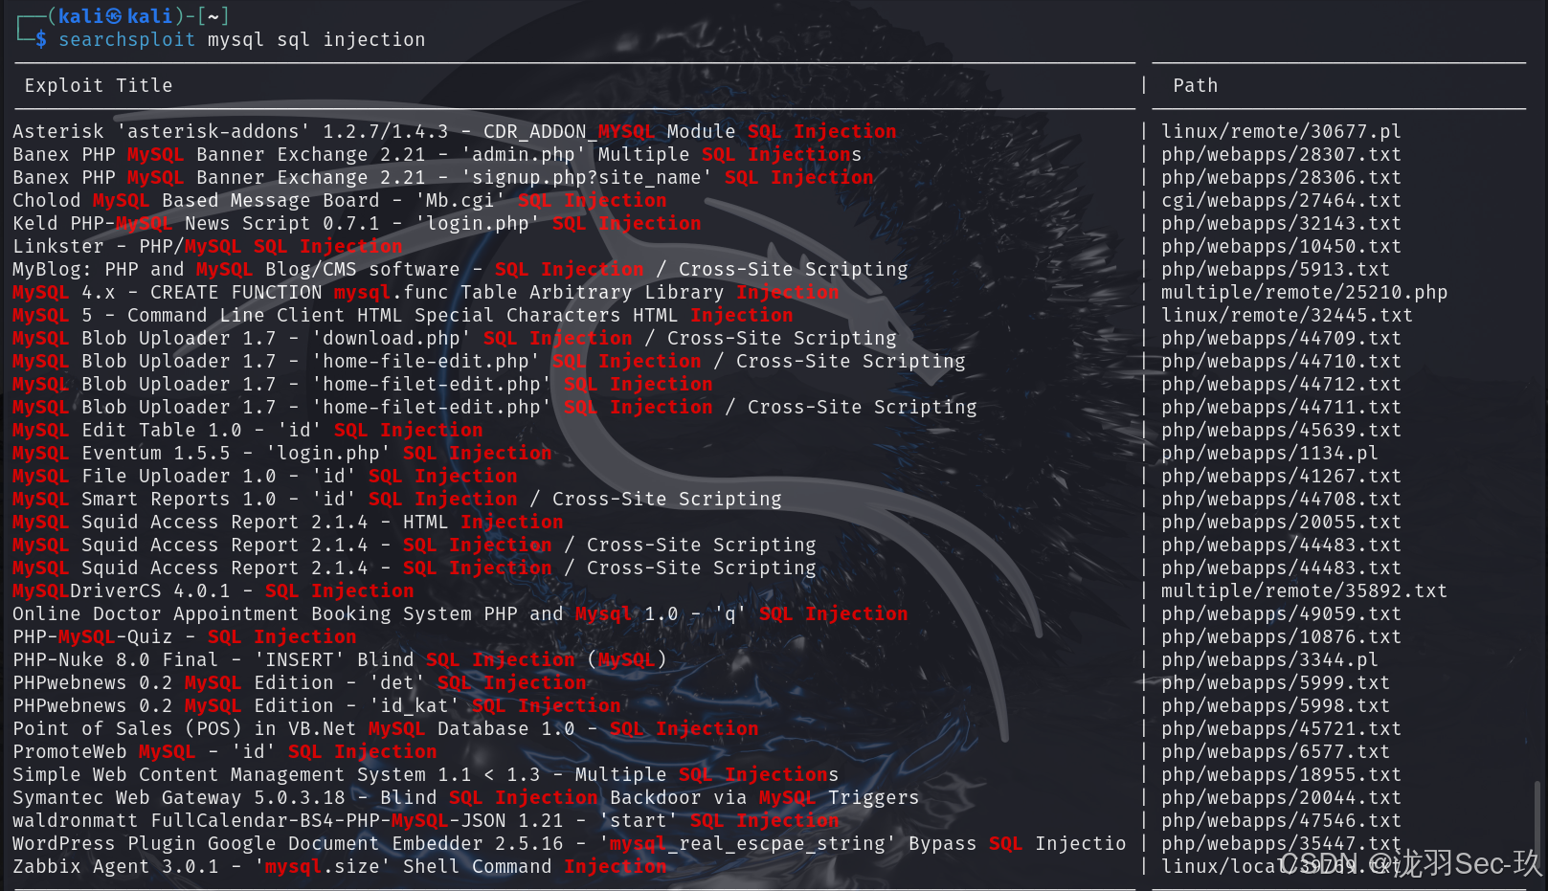This screenshot has width=1548, height=891.
Task: Click MySQL Blob Uploader 'home-file-edit.php' title
Action: click(x=489, y=361)
